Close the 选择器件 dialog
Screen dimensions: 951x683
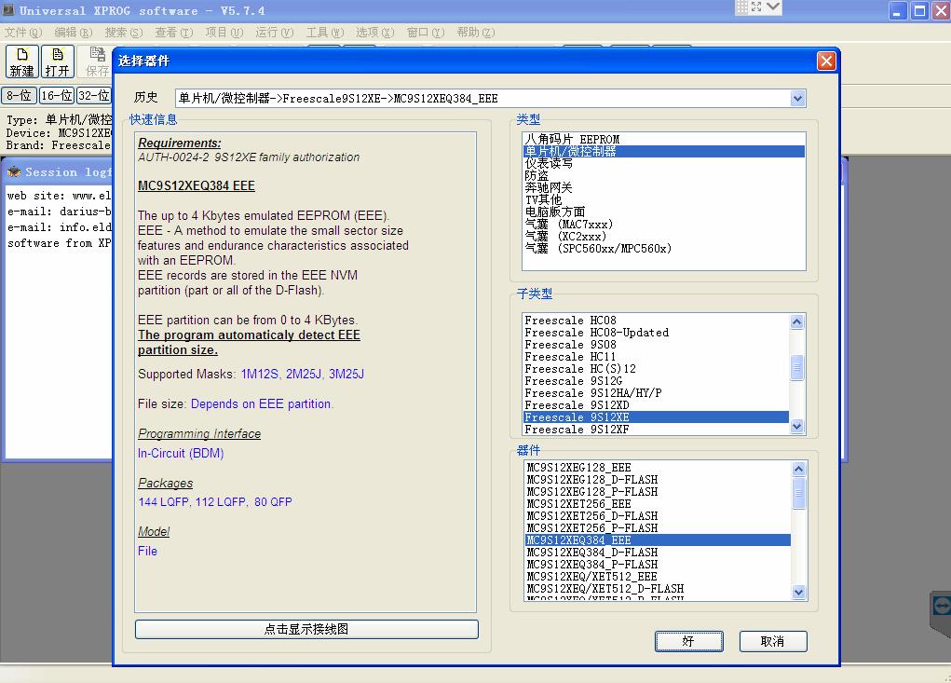(825, 61)
